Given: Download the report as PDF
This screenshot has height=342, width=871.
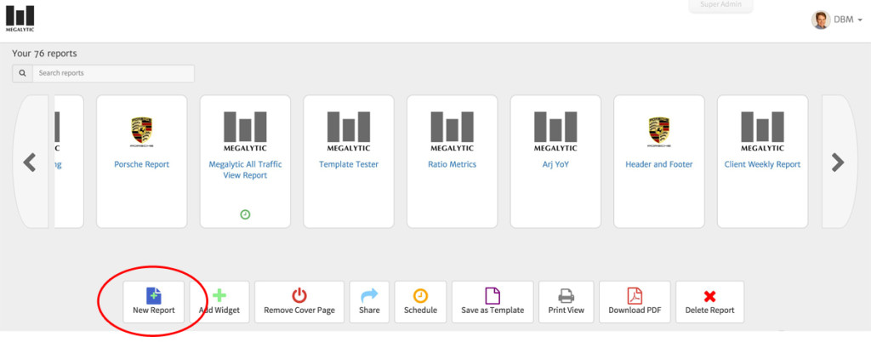Looking at the screenshot, I should (x=635, y=302).
